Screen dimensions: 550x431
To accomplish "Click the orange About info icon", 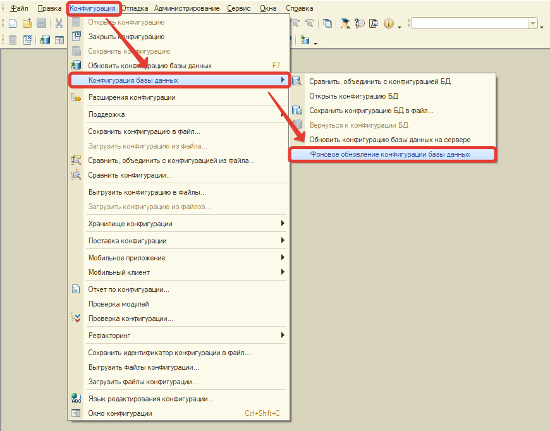I will click(x=388, y=23).
